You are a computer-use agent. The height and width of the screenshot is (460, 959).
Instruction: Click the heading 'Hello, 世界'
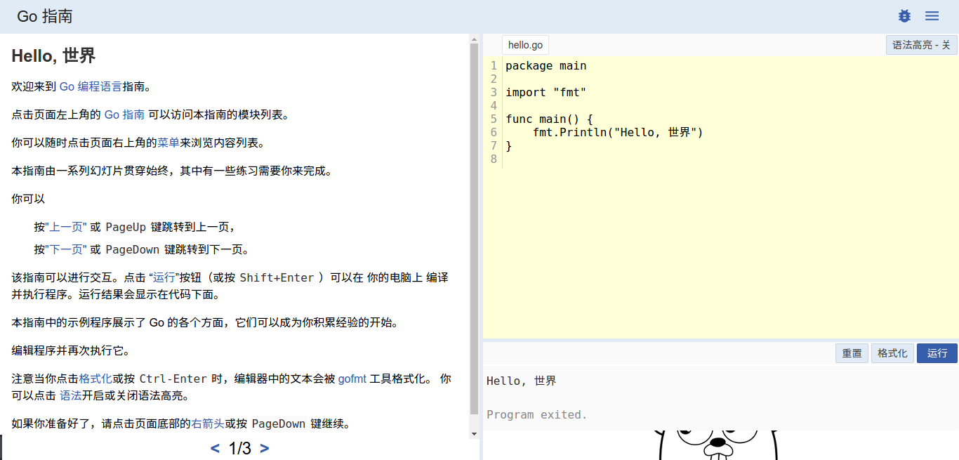53,55
